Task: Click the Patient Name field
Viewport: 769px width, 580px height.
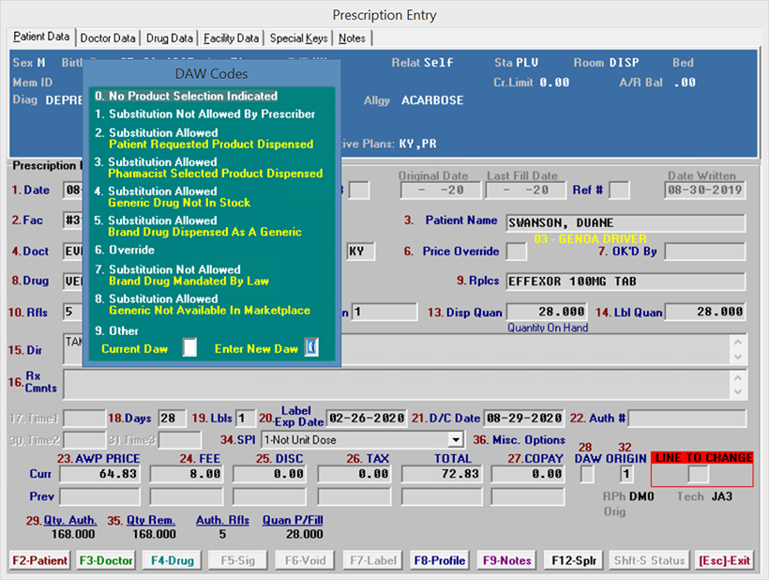Action: [626, 223]
